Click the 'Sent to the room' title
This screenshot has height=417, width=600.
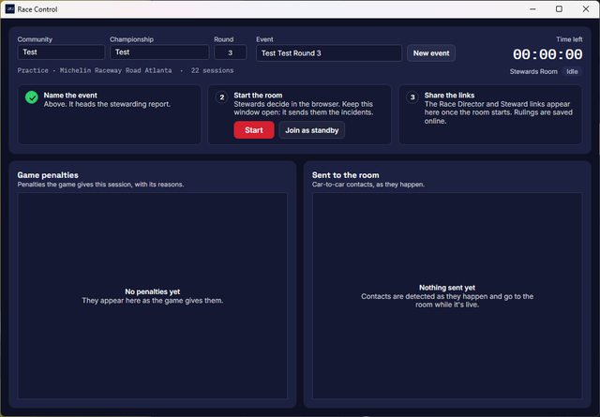point(346,175)
